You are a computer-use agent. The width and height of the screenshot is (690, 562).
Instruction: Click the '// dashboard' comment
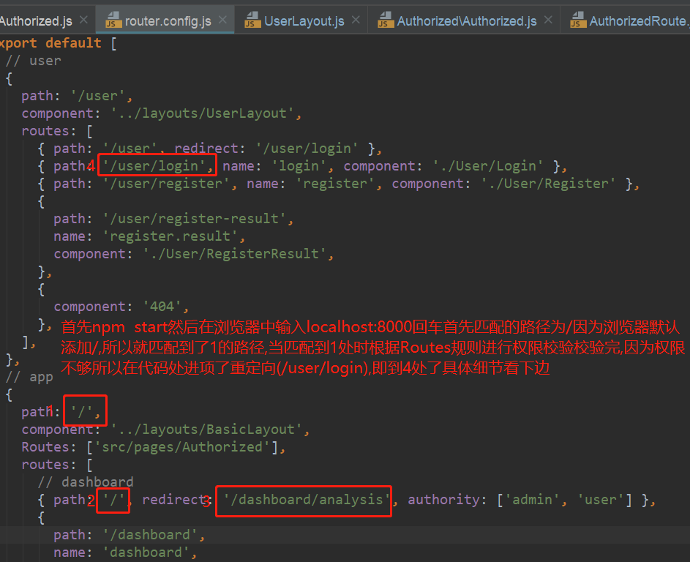point(86,482)
